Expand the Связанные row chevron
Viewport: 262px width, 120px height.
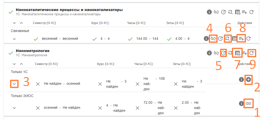14,39
